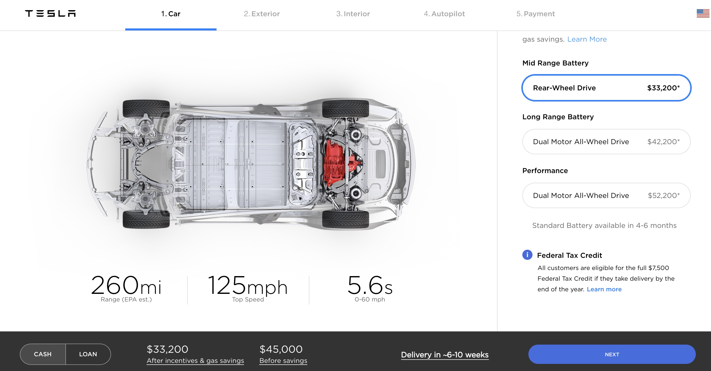The width and height of the screenshot is (711, 371).
Task: Go to the Autopilot step
Action: tap(444, 13)
